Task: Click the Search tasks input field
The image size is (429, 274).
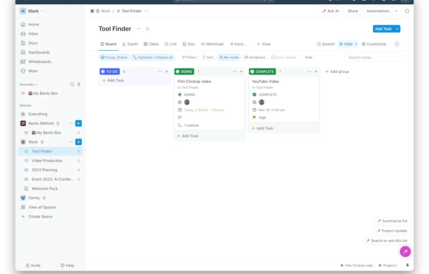Action: [x=372, y=57]
